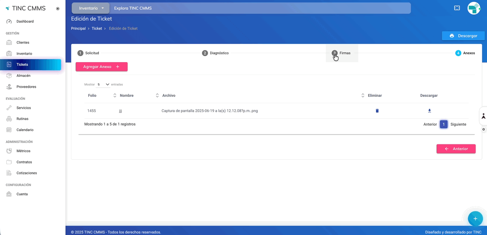The width and height of the screenshot is (487, 235).
Task: Open the Mostrar entries count dropdown
Action: (x=103, y=85)
